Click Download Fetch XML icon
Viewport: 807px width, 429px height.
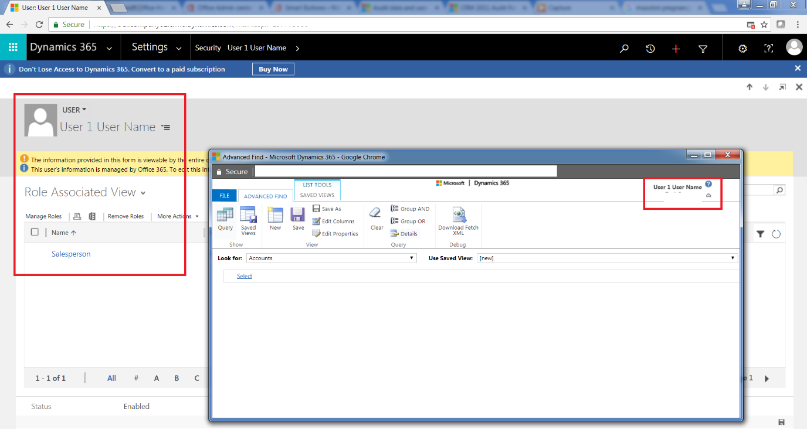pyautogui.click(x=459, y=221)
